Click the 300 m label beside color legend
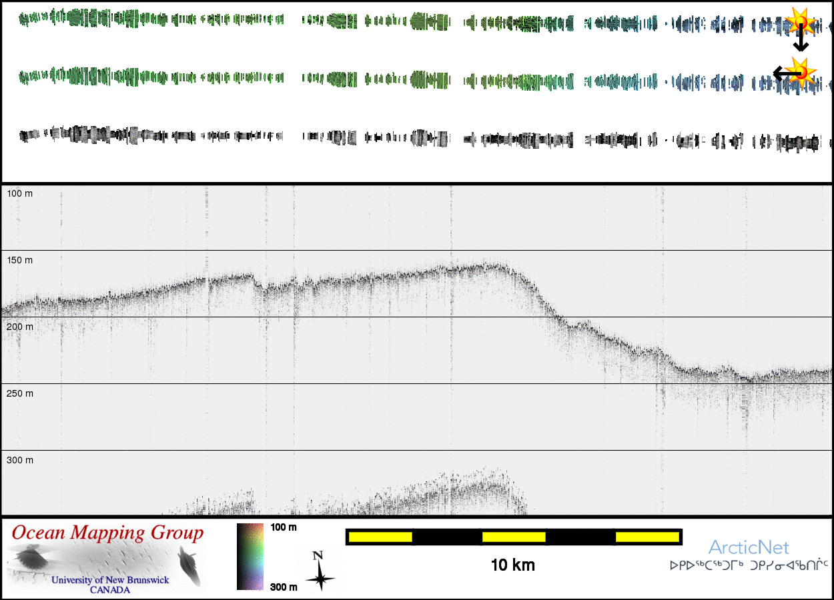834x600 pixels. tap(284, 587)
